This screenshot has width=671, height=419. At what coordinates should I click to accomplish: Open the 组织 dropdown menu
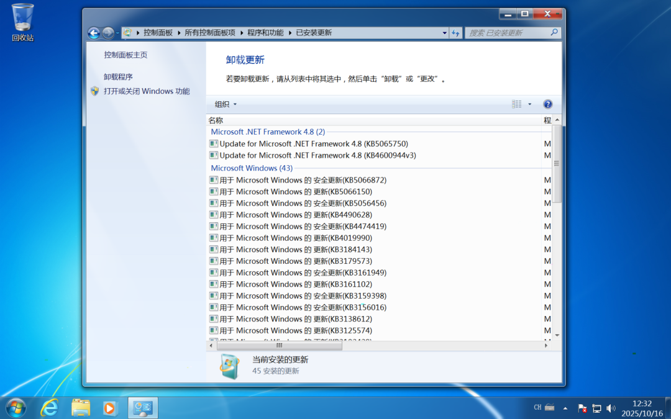coord(225,104)
